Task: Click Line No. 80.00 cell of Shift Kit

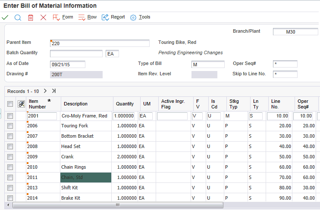Action: (279, 188)
